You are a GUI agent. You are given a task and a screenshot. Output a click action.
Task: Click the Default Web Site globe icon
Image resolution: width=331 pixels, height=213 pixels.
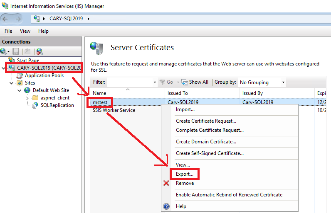coord(27,90)
